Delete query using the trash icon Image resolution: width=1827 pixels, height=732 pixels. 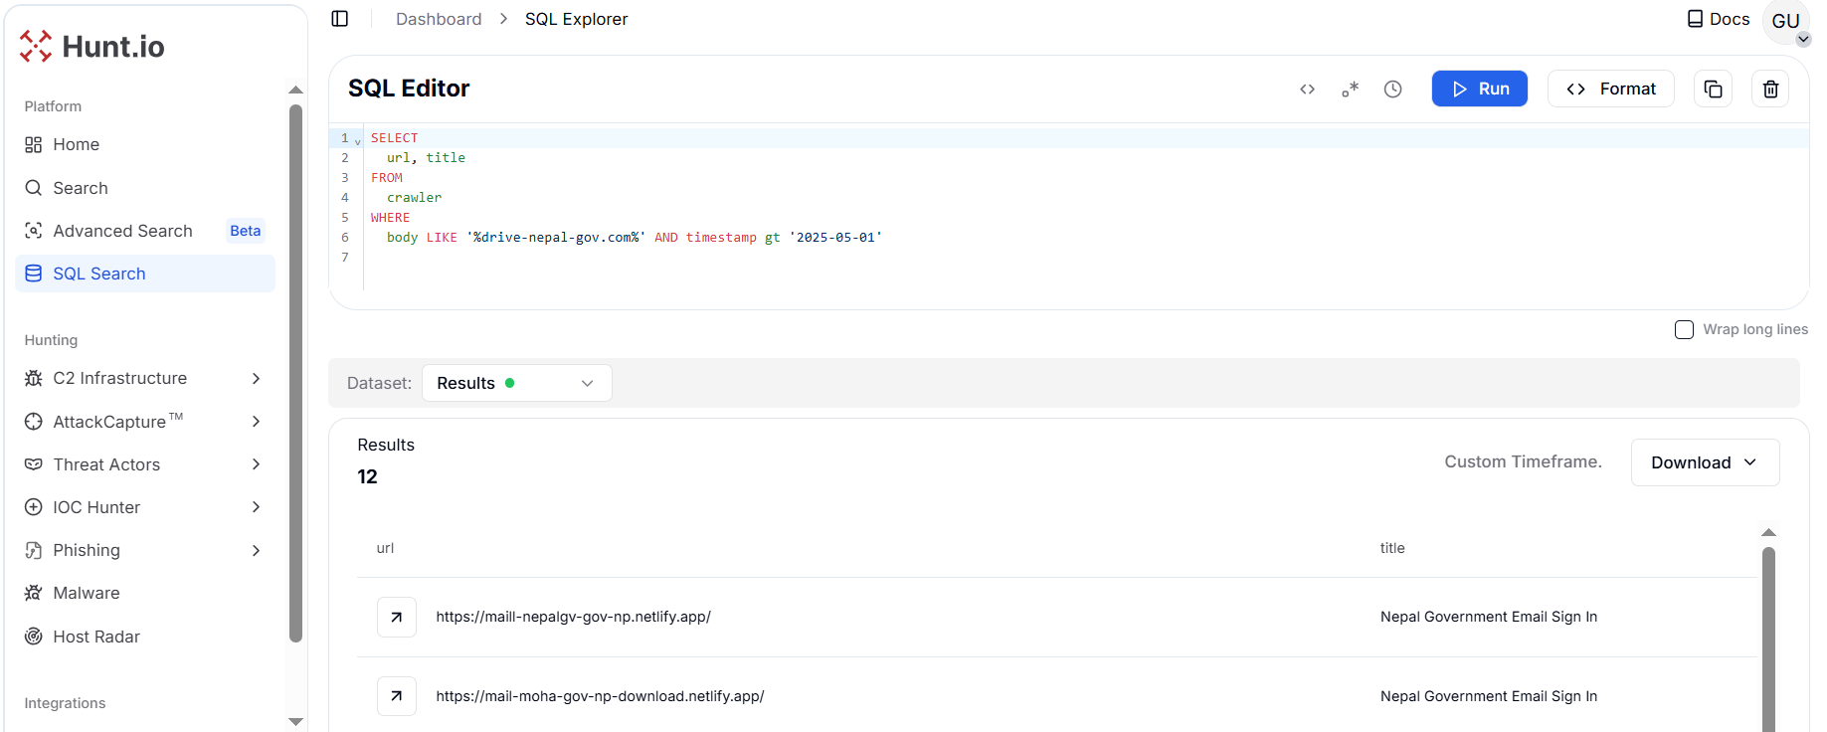(1770, 90)
